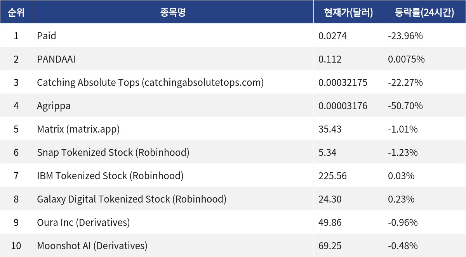Click the price value 0.00003176
The image size is (466, 257).
(x=343, y=106)
